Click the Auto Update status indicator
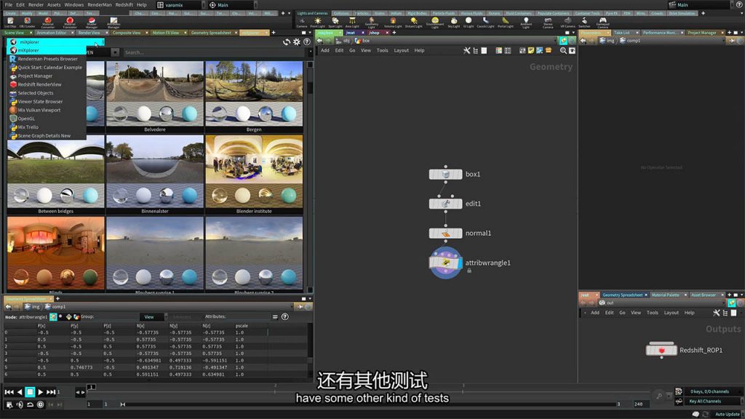The image size is (745, 419). pyautogui.click(x=728, y=414)
